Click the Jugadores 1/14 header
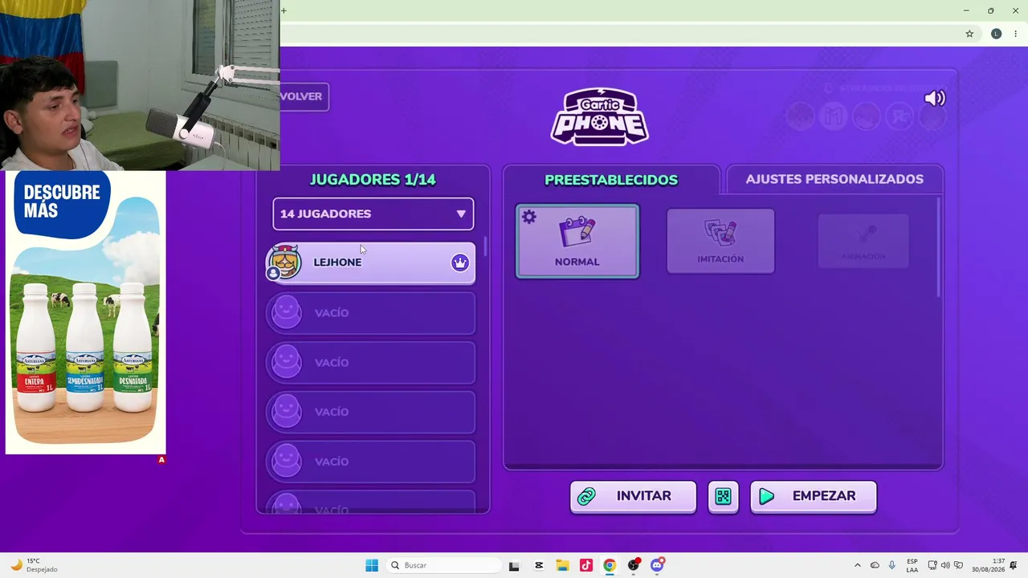Viewport: 1028px width, 578px height. click(x=373, y=180)
